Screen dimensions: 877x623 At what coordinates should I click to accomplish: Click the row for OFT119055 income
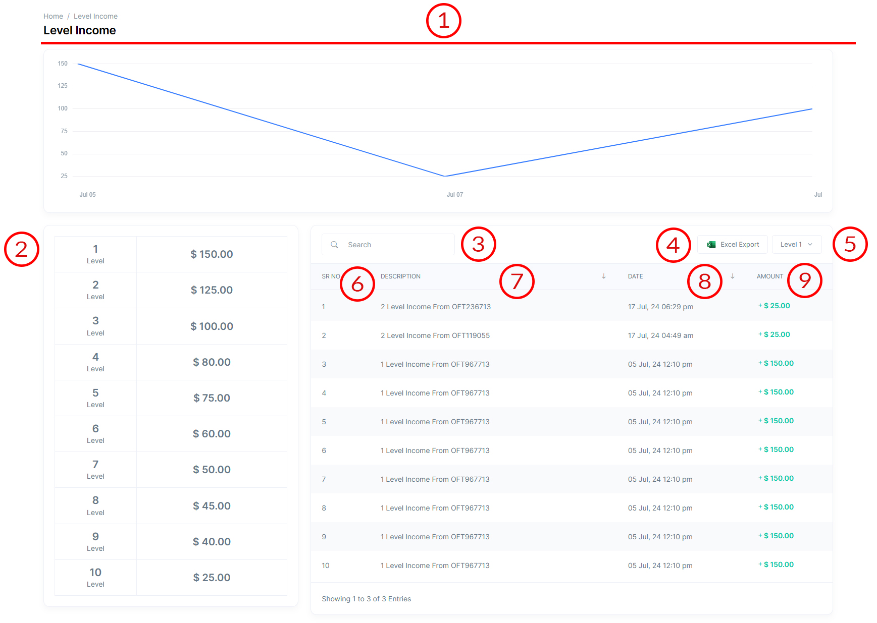[435, 335]
